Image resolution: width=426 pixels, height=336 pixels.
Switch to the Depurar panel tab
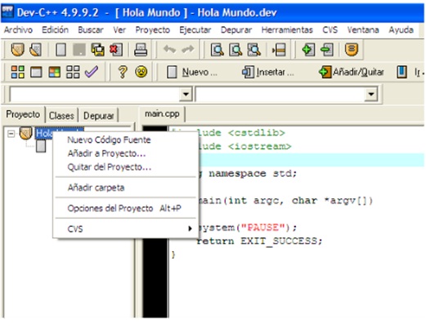tap(99, 116)
